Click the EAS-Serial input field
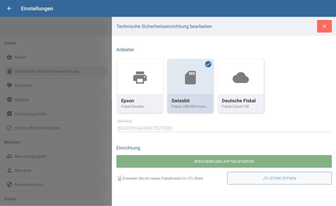Image resolution: width=336 pixels, height=206 pixels. [223, 128]
